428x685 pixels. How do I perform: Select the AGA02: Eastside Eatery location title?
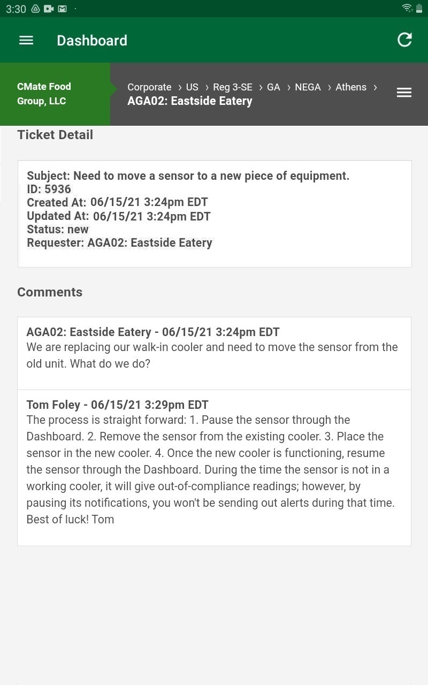(x=190, y=101)
